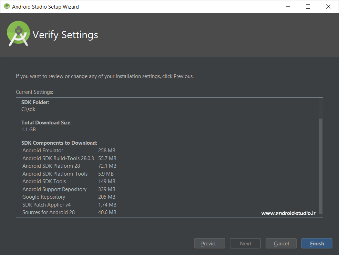The height and width of the screenshot is (255, 339).
Task: Click the Android Studio logo beside Verify Settings
Action: (18, 33)
